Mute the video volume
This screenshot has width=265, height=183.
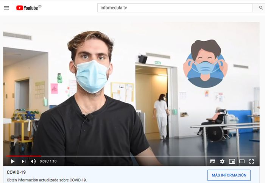[33, 161]
